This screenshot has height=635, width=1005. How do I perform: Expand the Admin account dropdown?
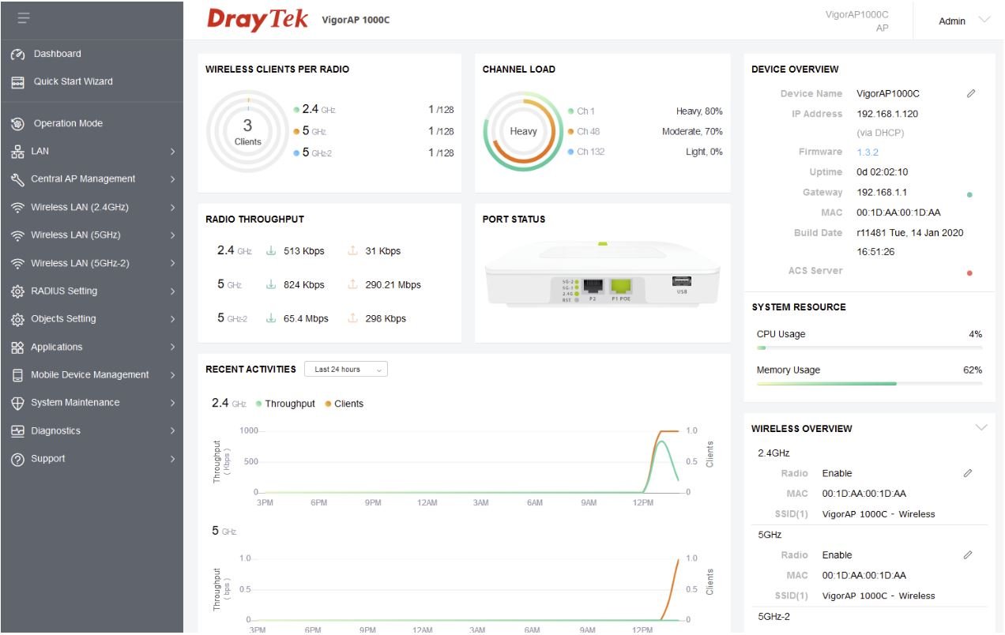[964, 21]
